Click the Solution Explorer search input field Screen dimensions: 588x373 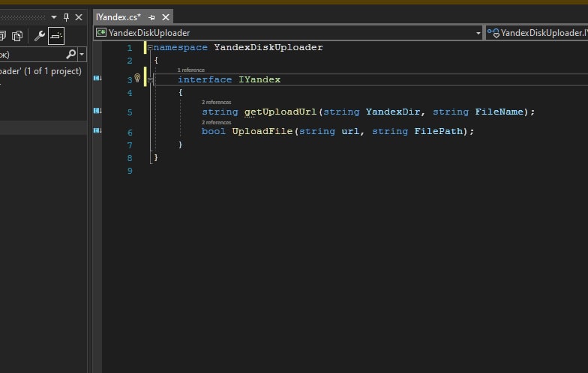[31, 54]
